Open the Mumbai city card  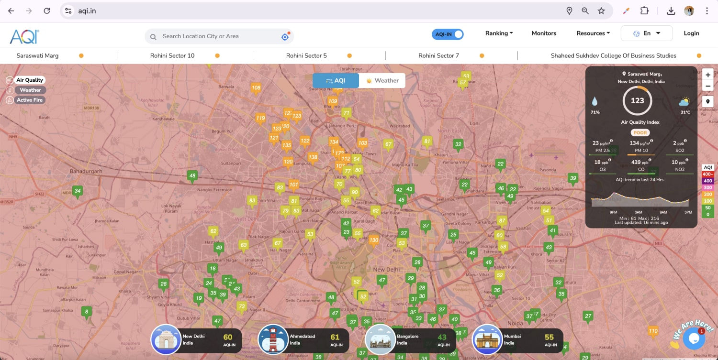tap(518, 340)
